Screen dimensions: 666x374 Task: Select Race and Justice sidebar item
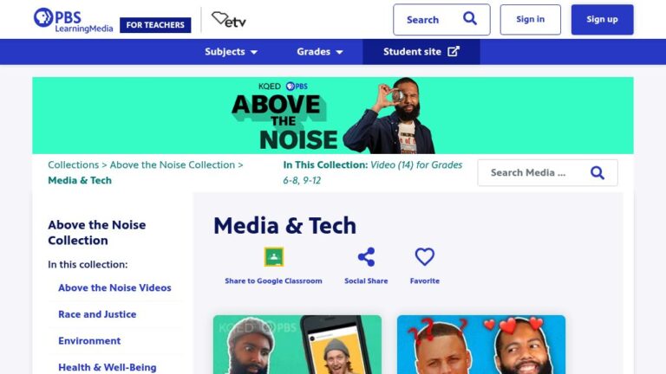click(97, 314)
